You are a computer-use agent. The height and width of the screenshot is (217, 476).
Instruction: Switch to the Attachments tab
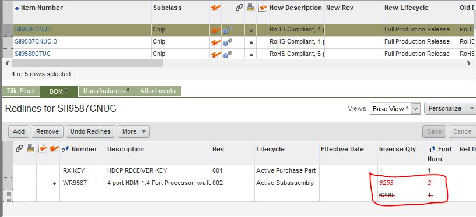point(158,91)
